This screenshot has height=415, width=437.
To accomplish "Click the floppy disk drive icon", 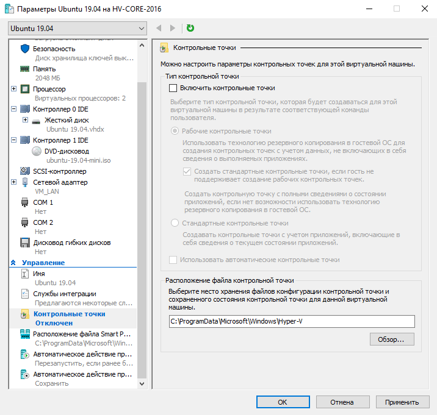I will point(25,243).
